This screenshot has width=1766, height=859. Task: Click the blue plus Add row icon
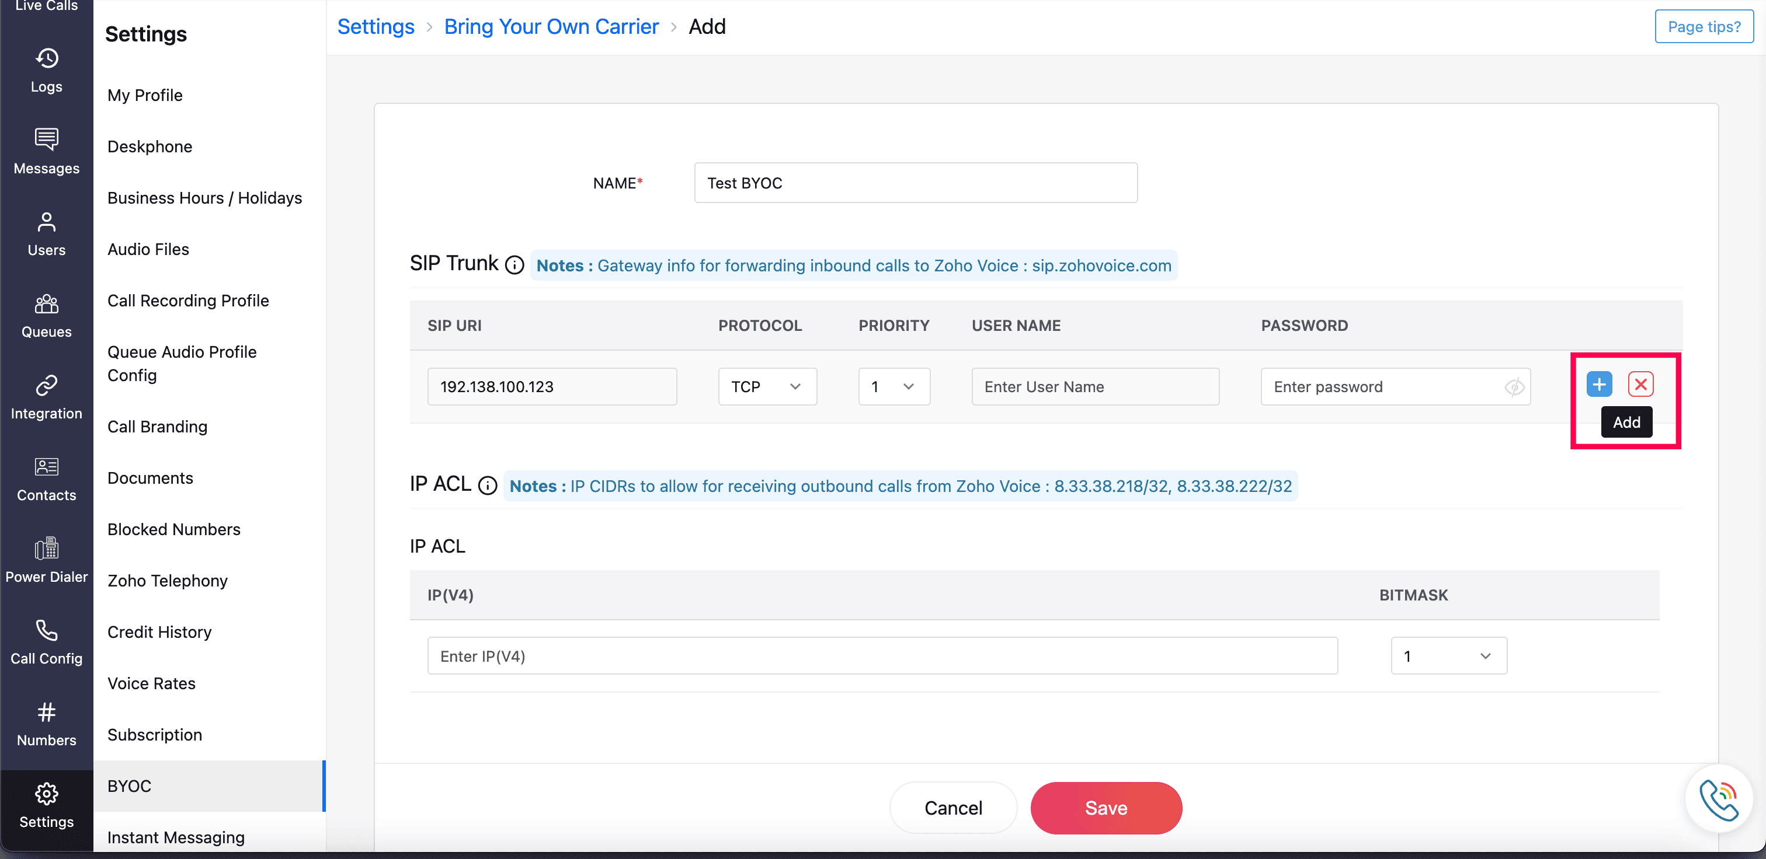tap(1599, 385)
